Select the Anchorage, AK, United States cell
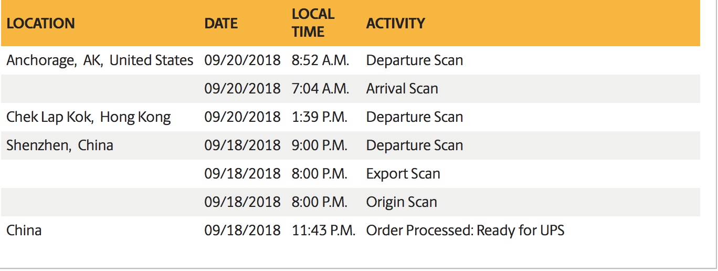Viewport: 718px width, 271px height. point(100,60)
